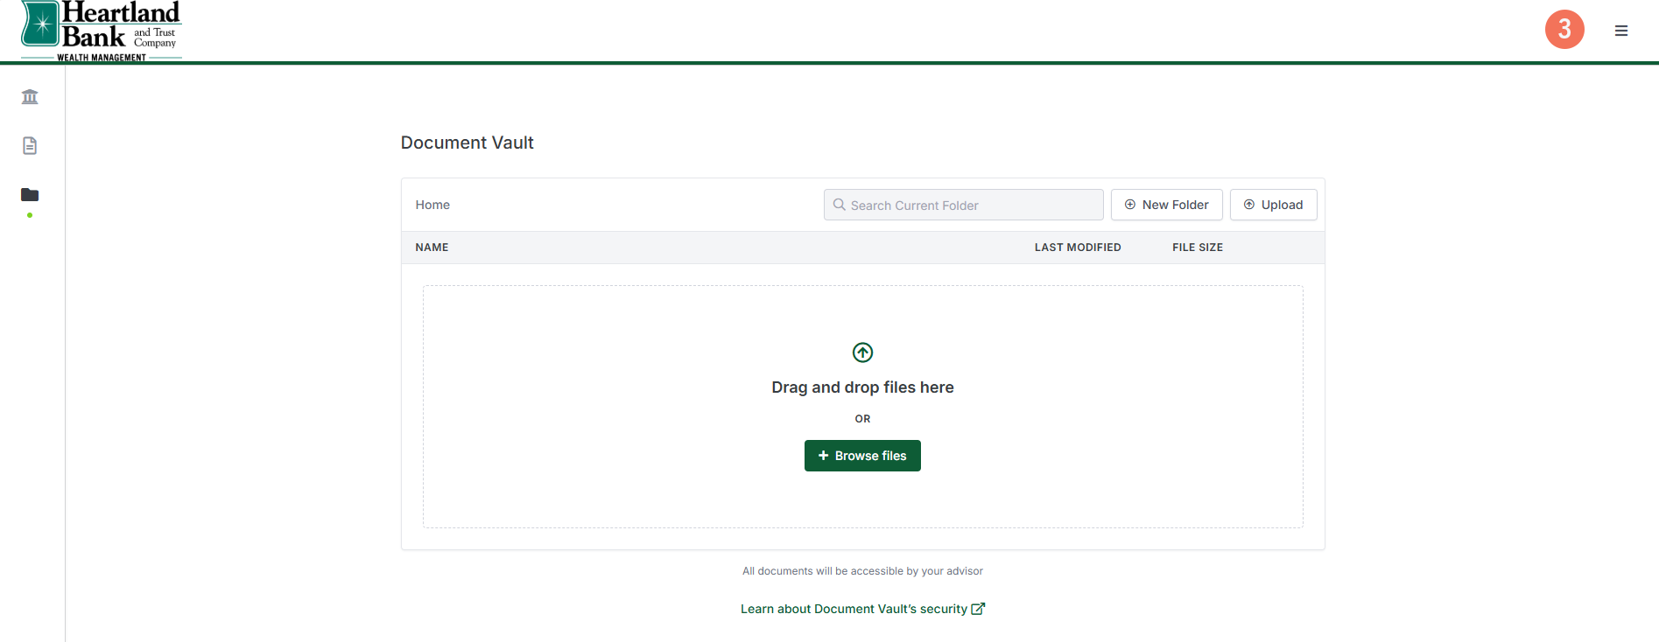Focus the Search Current Folder field
The width and height of the screenshot is (1659, 642).
click(963, 205)
